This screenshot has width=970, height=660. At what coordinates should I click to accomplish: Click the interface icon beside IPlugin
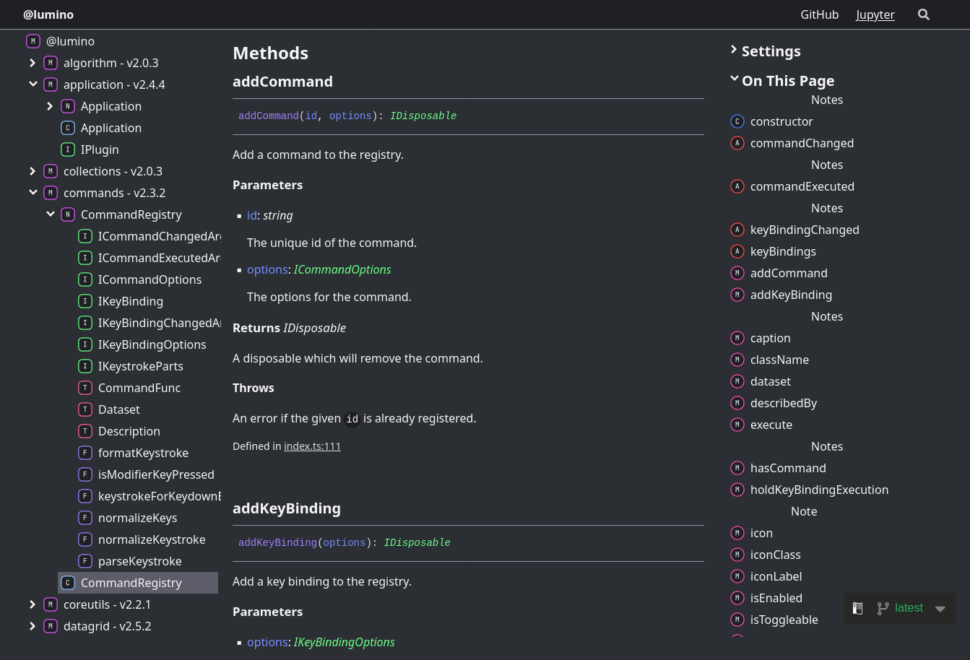click(x=68, y=149)
